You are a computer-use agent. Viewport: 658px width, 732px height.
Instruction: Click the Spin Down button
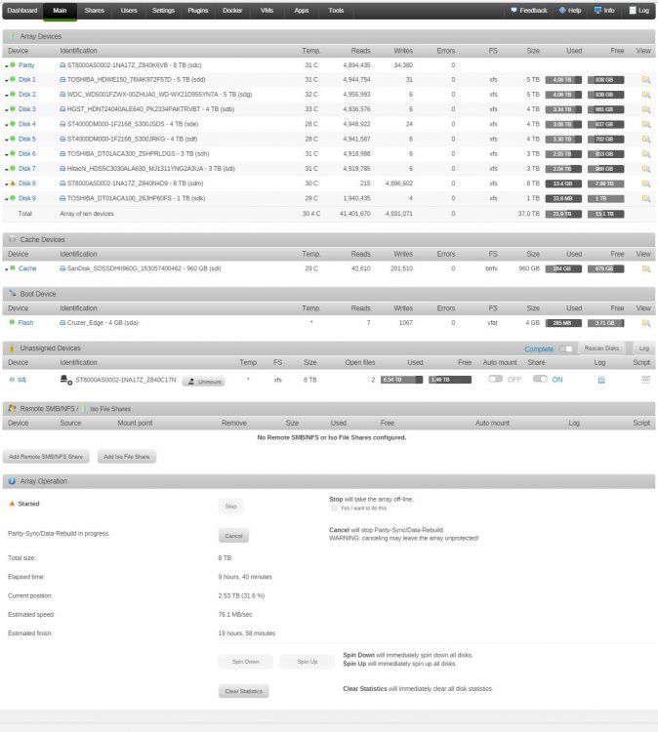coord(246,662)
